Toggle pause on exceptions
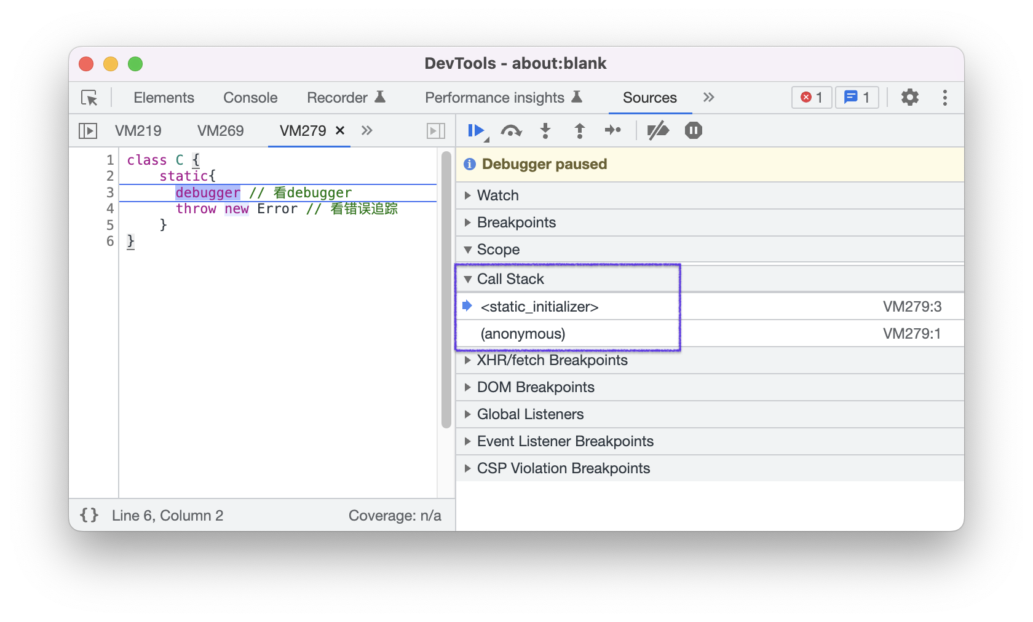 pyautogui.click(x=693, y=130)
